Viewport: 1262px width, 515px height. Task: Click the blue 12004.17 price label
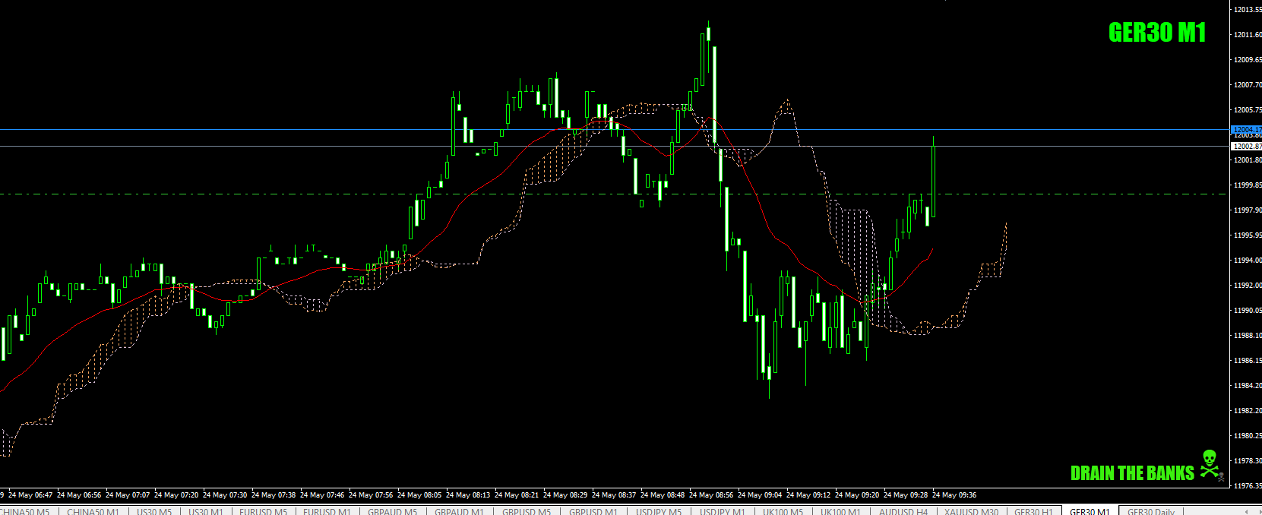(x=1246, y=130)
